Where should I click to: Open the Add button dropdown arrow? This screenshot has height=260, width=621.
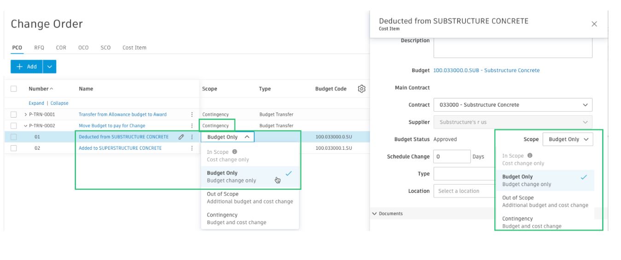click(x=50, y=67)
